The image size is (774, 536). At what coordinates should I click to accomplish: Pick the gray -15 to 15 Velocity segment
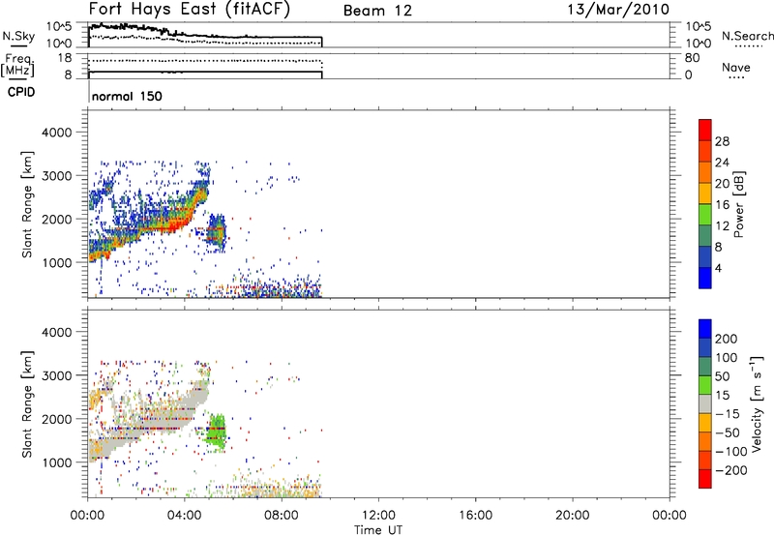tap(705, 403)
